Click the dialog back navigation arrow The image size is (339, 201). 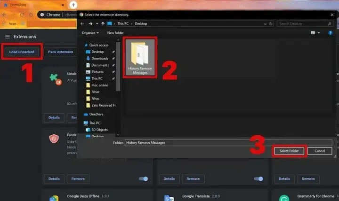pyautogui.click(x=83, y=23)
